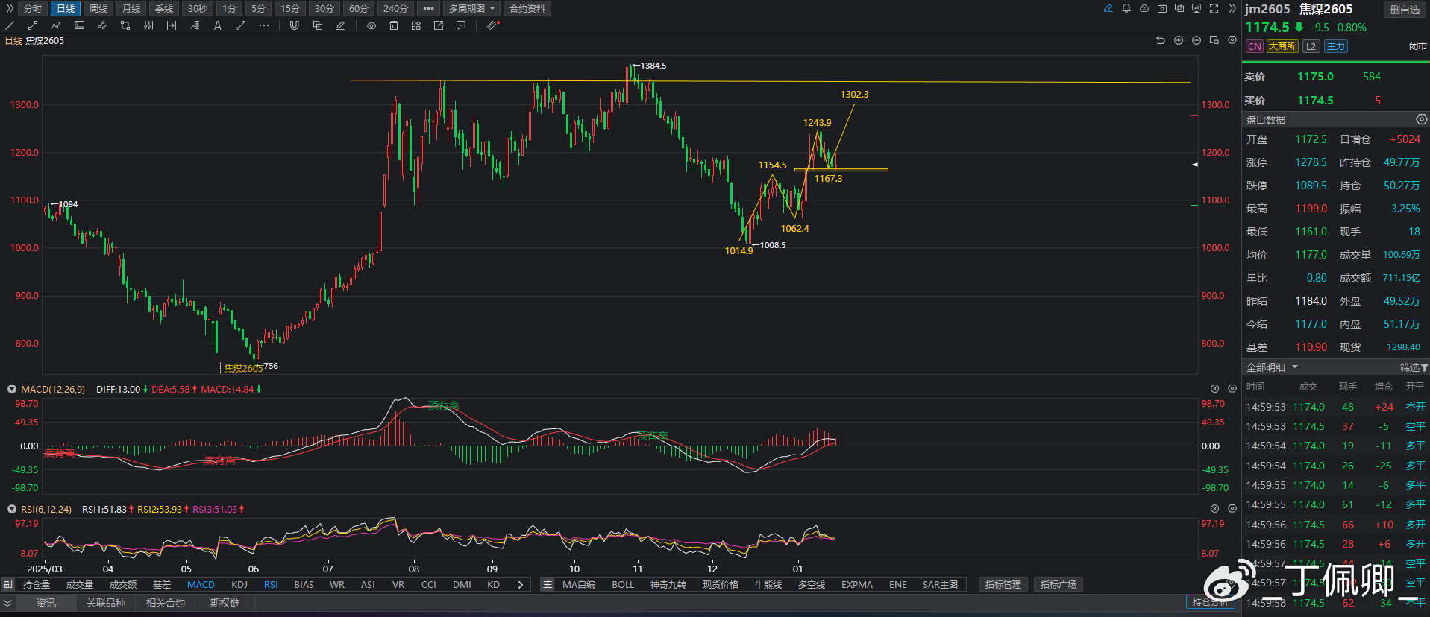Zoom in on chart with plus icon
The image size is (1430, 617).
click(x=1179, y=40)
